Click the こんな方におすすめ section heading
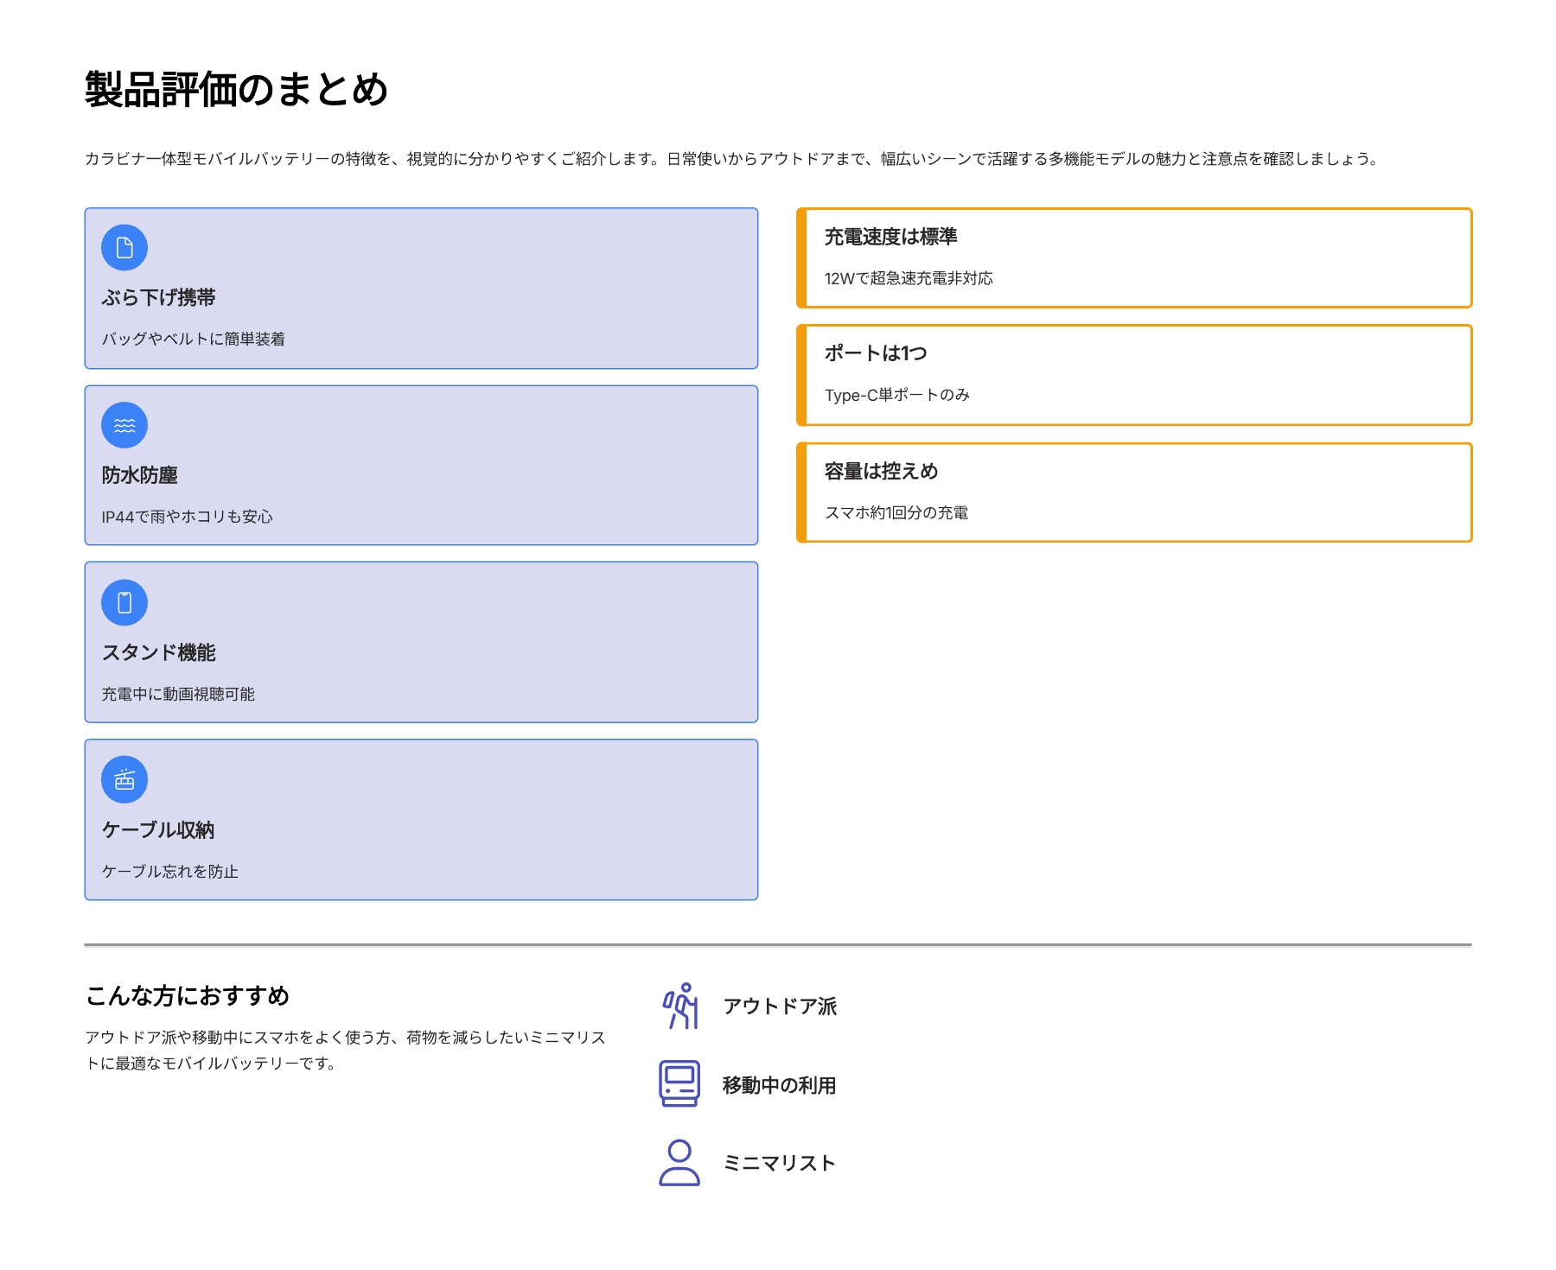Screen dimensions: 1556x1270 188,996
